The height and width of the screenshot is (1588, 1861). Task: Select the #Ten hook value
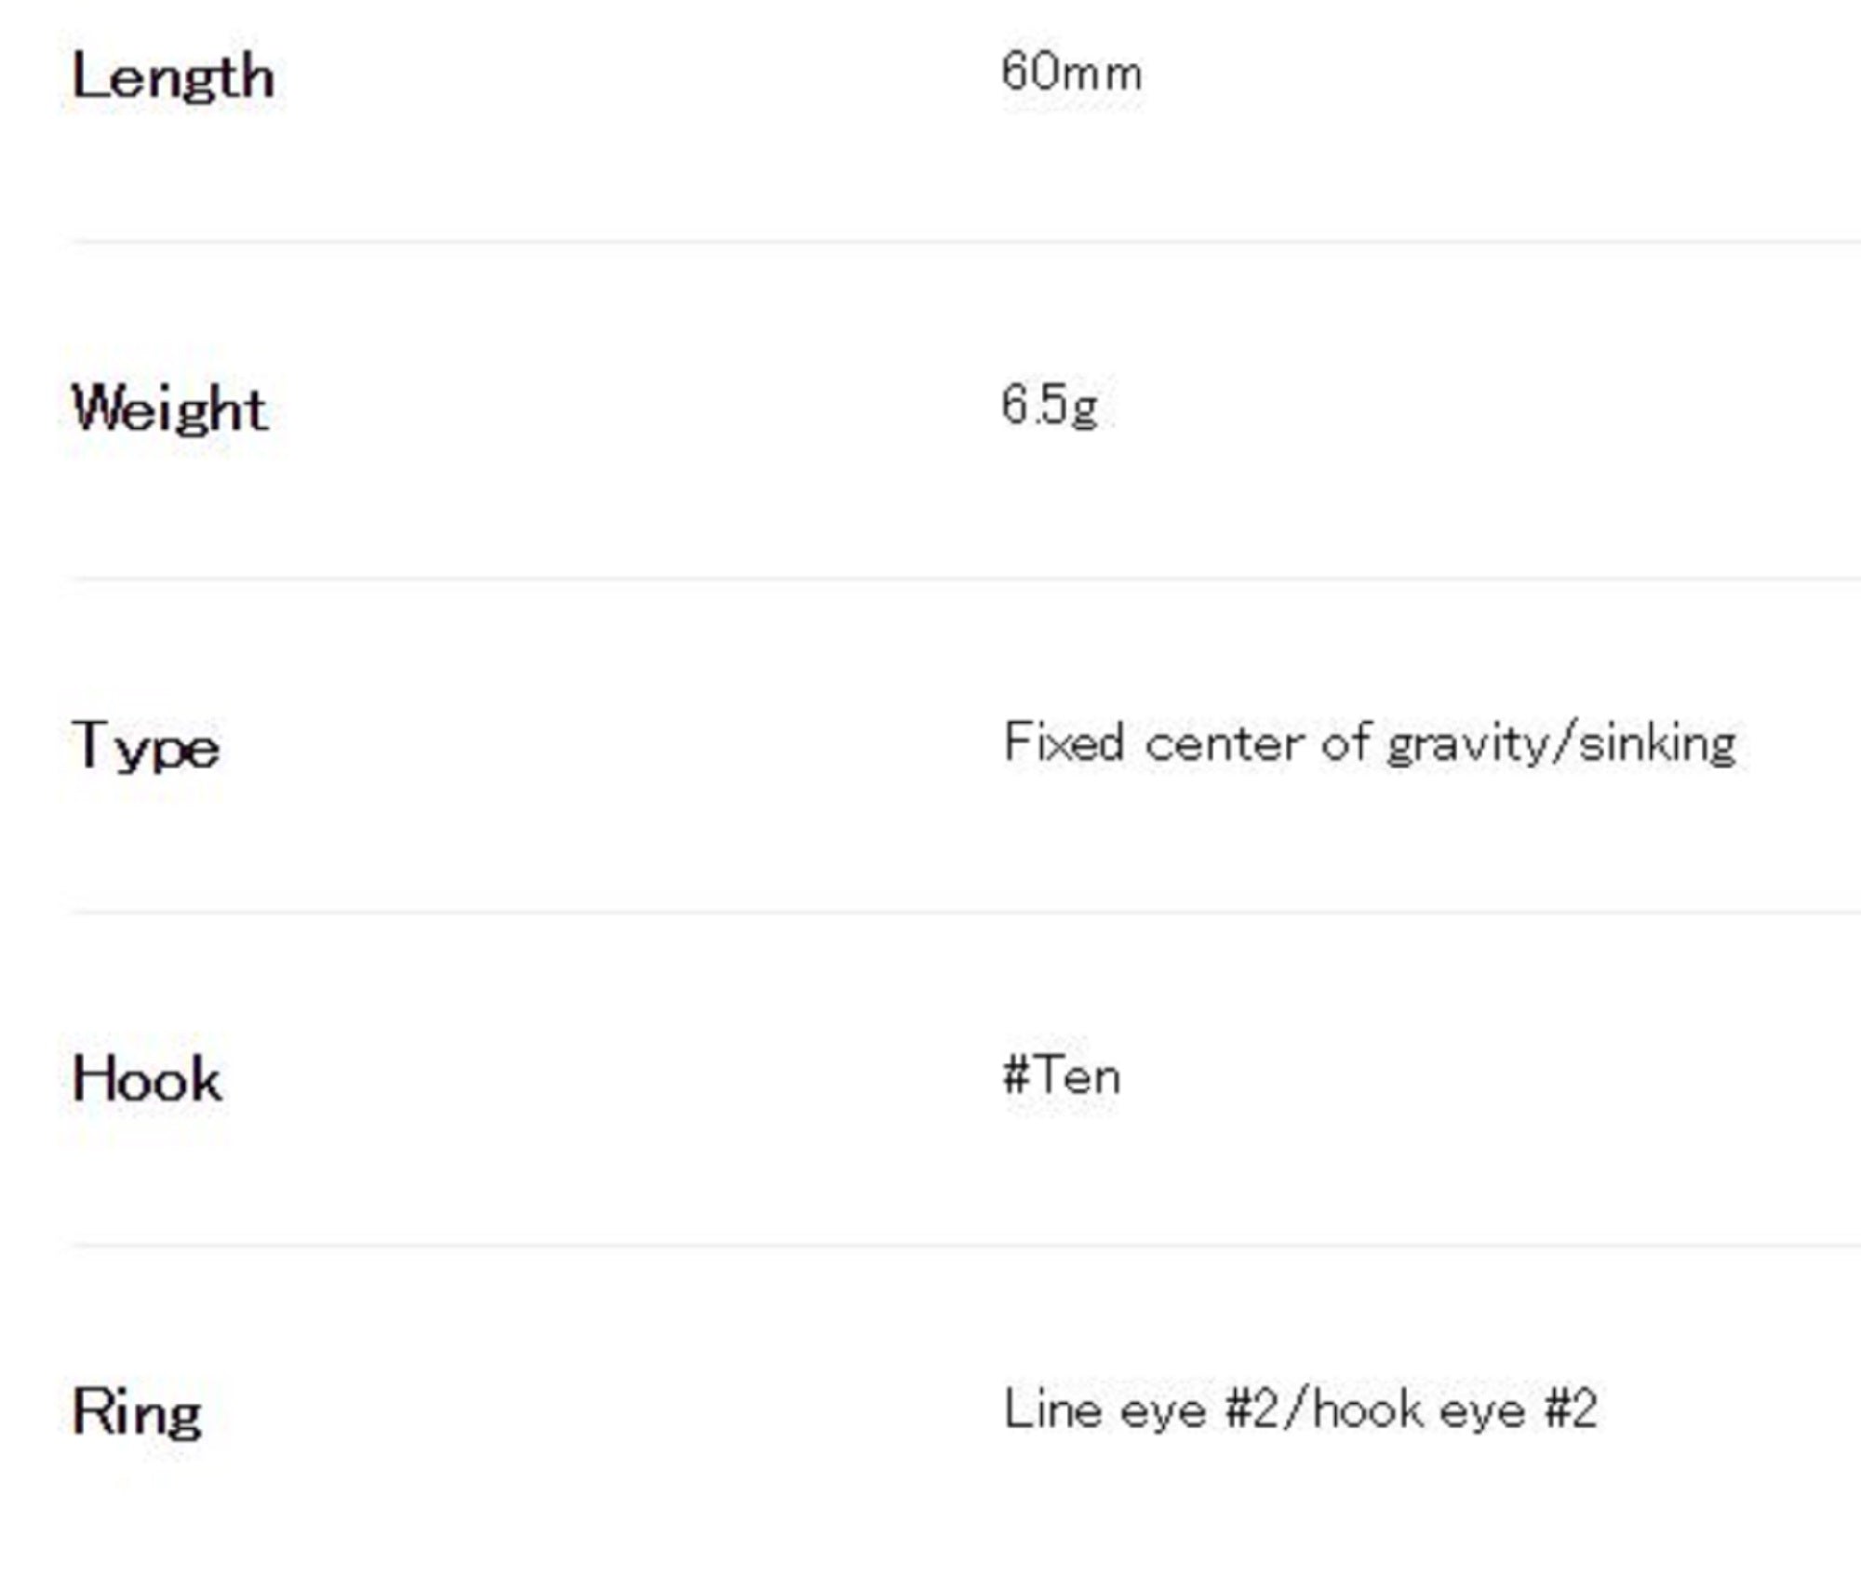click(1061, 1076)
